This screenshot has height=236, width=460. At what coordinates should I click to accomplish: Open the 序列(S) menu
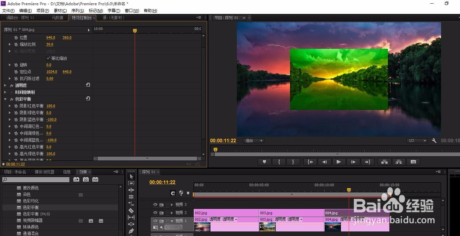coord(78,11)
